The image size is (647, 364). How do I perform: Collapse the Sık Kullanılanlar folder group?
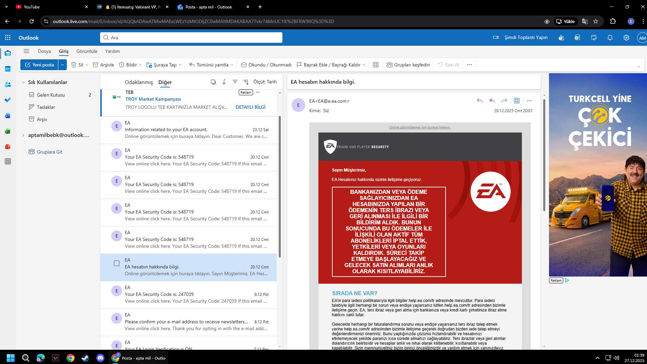click(23, 82)
